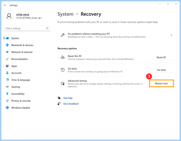Open Accessibility settings
This screenshot has width=181, height=141.
(27, 94)
